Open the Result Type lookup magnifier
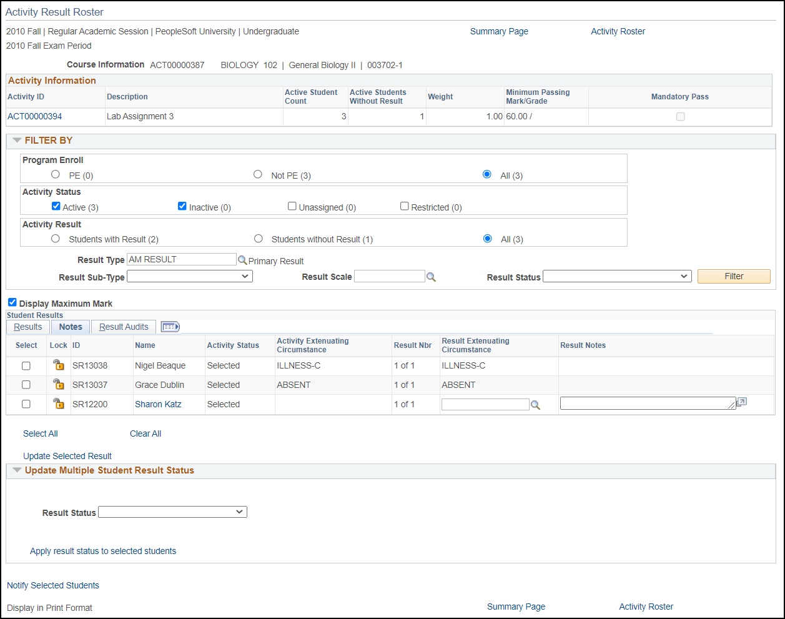This screenshot has width=785, height=619. (x=242, y=259)
